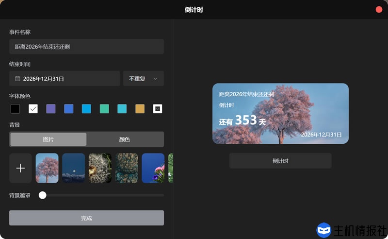Close the countdown window with the red button
Viewport: 388px width, 239px height.
(x=379, y=10)
